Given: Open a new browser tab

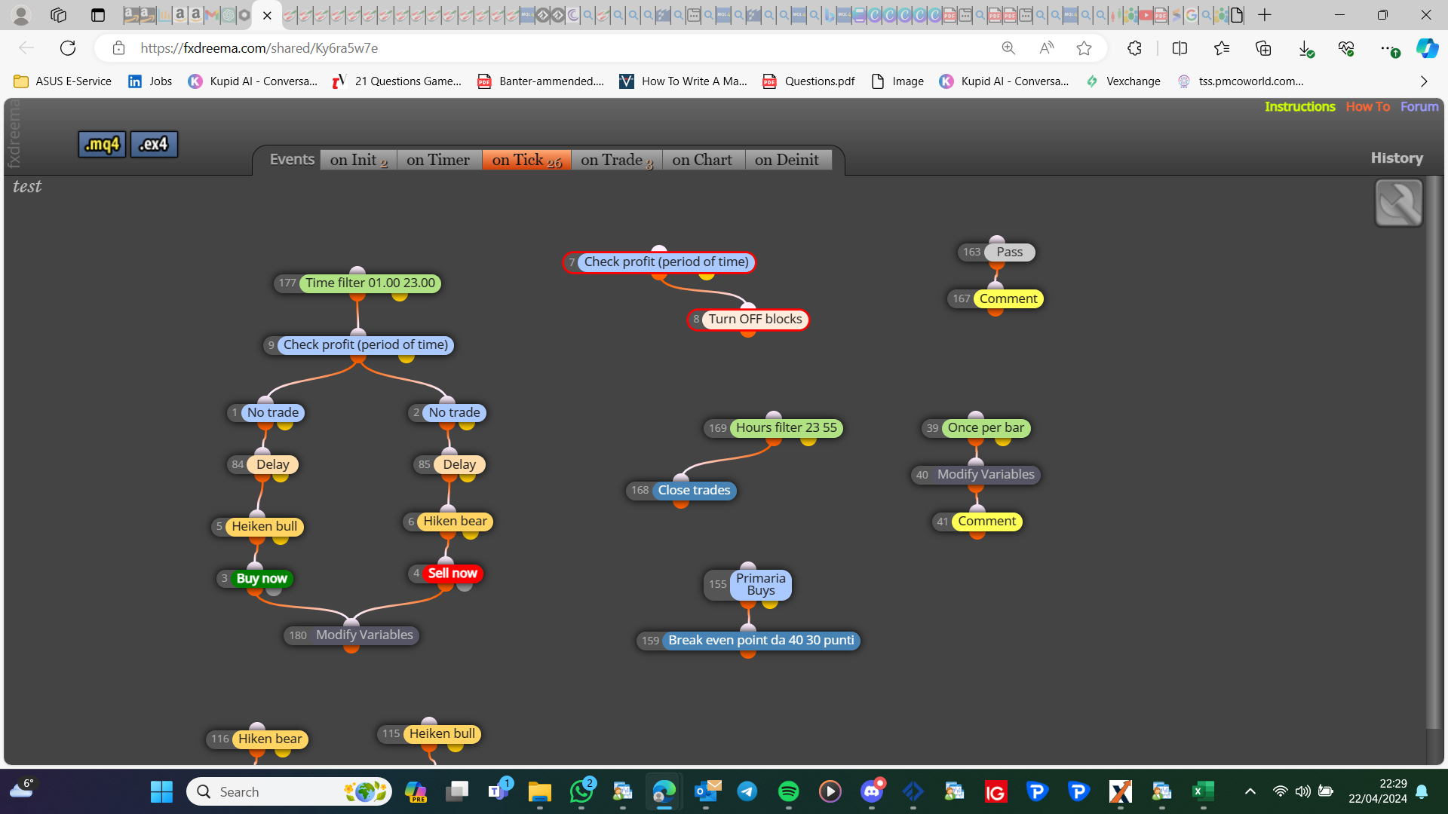Looking at the screenshot, I should pos(1265,15).
